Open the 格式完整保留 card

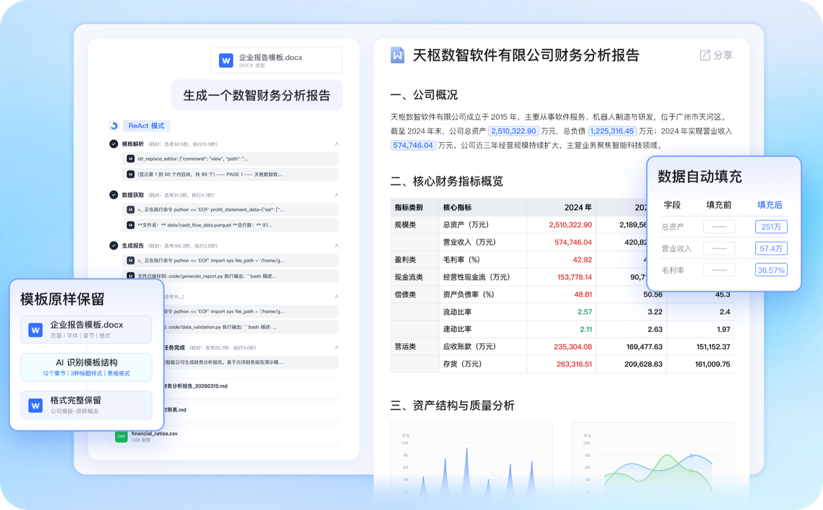(x=86, y=405)
